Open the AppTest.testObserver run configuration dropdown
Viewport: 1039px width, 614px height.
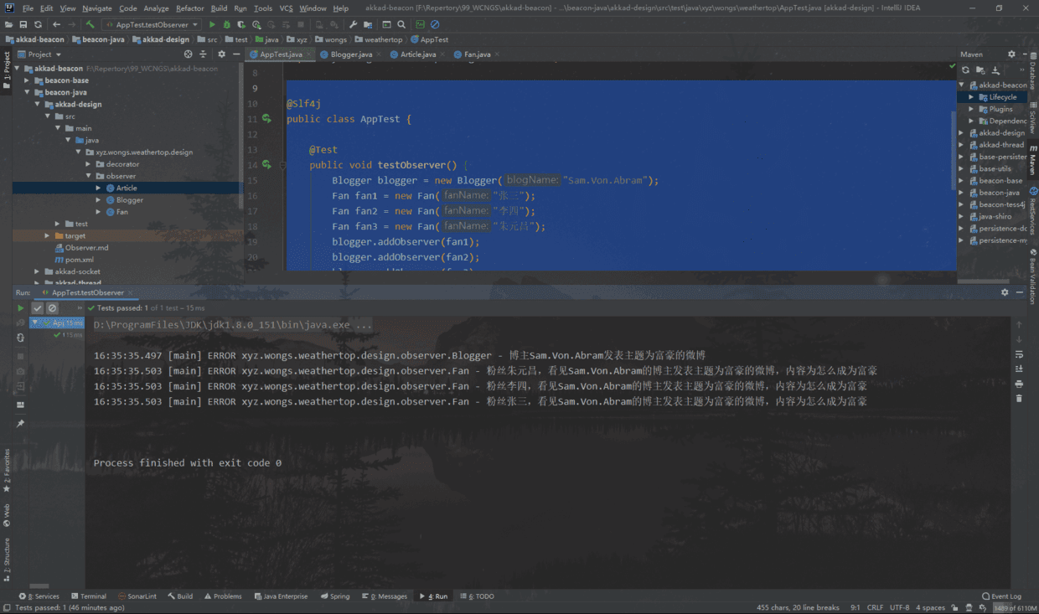pyautogui.click(x=151, y=24)
